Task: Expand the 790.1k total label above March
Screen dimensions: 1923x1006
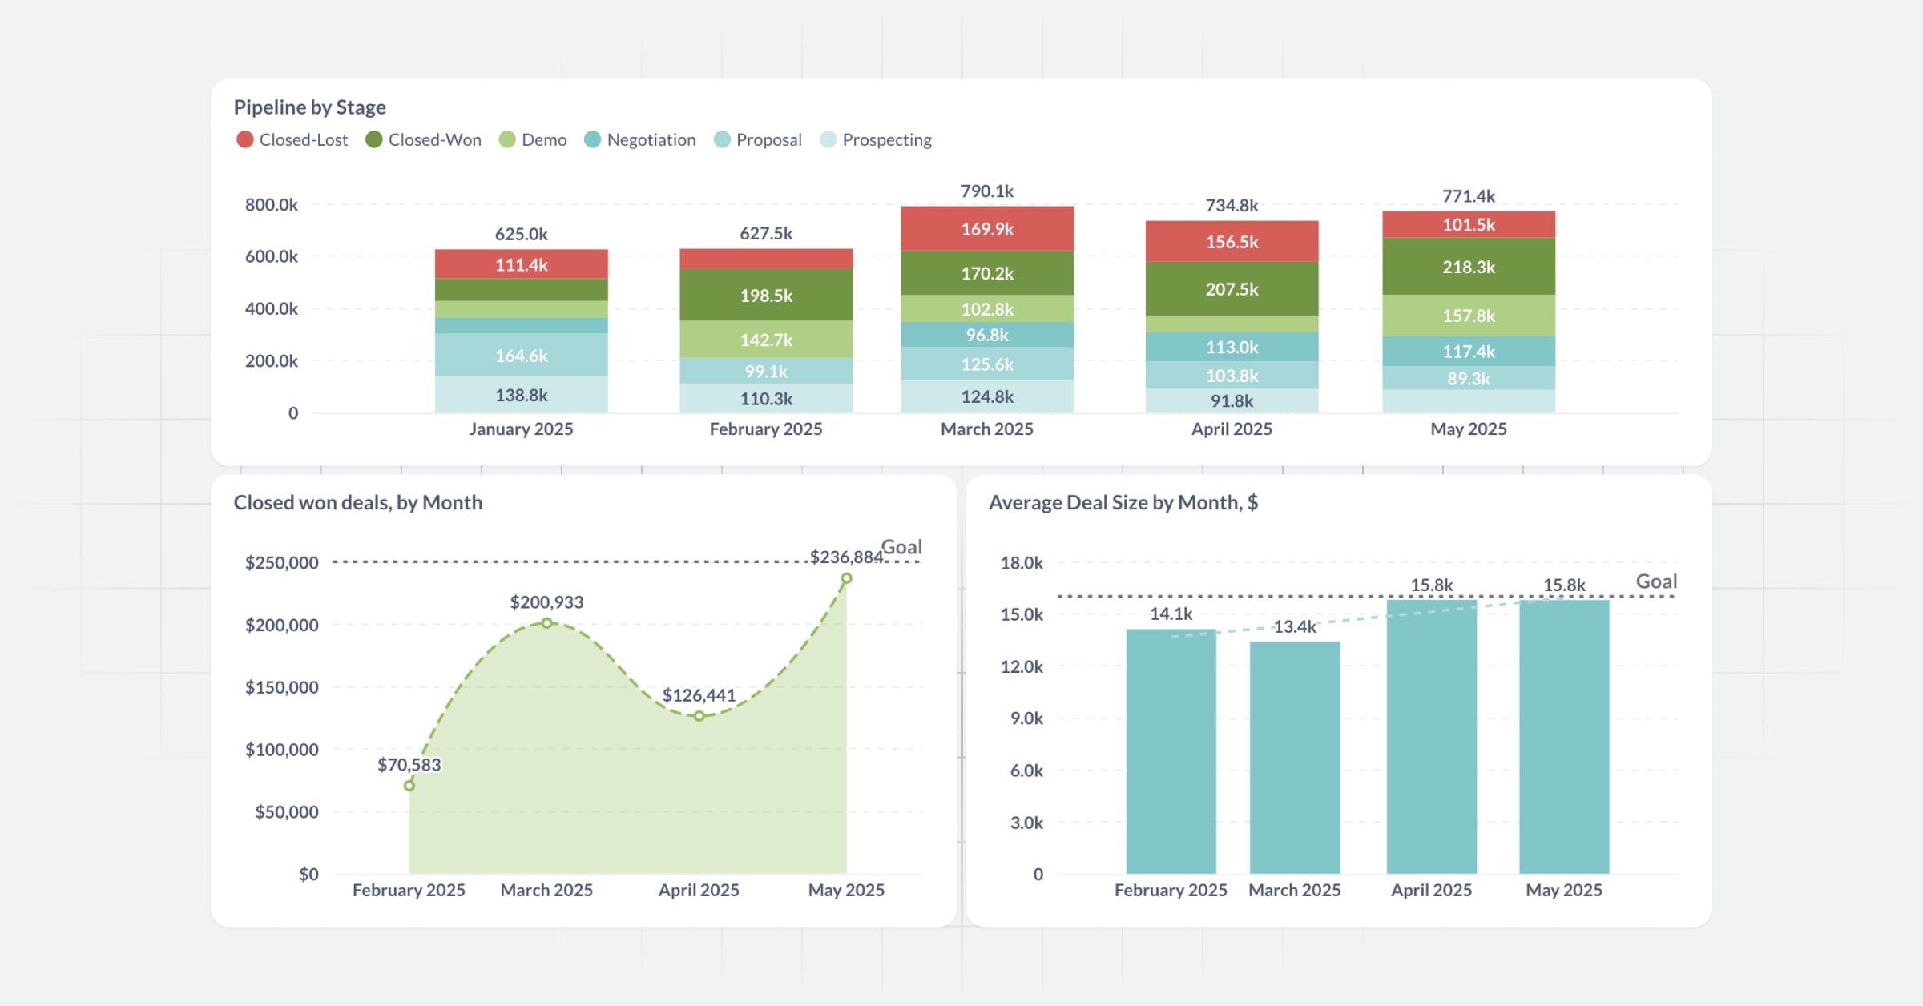Action: tap(987, 192)
